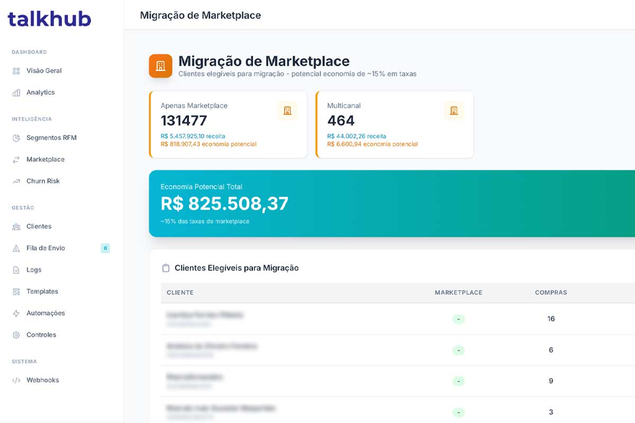Select the Apenas Marketplace card

tap(228, 124)
